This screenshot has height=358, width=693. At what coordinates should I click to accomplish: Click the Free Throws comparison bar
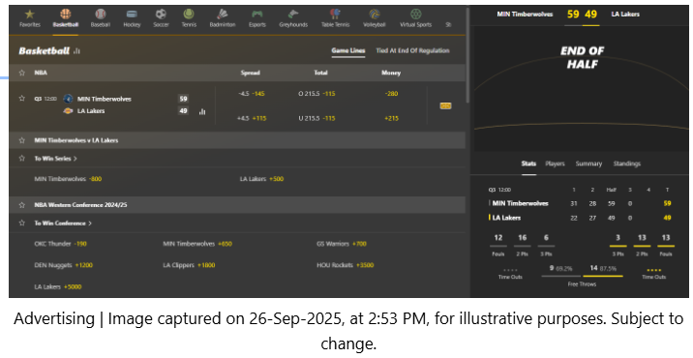(x=582, y=276)
